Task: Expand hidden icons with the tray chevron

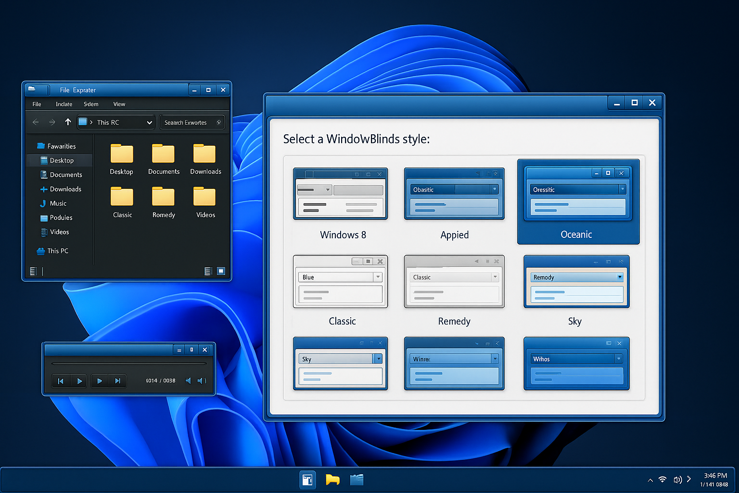Action: click(x=650, y=480)
